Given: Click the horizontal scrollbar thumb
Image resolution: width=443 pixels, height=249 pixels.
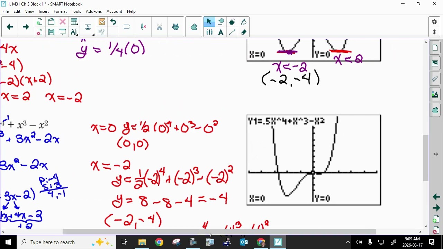Looking at the screenshot, I should pyautogui.click(x=219, y=232).
